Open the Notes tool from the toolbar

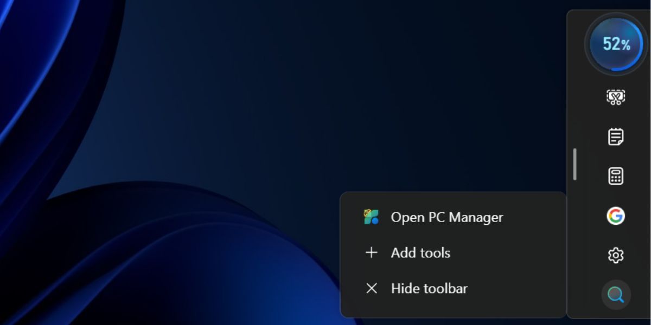point(615,136)
